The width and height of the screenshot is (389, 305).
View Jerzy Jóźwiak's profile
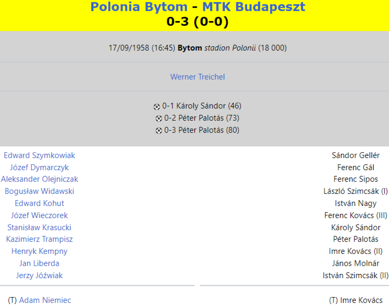(39, 276)
